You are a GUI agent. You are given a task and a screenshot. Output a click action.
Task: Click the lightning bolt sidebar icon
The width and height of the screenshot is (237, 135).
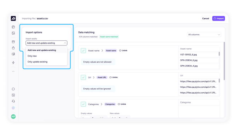(13, 63)
